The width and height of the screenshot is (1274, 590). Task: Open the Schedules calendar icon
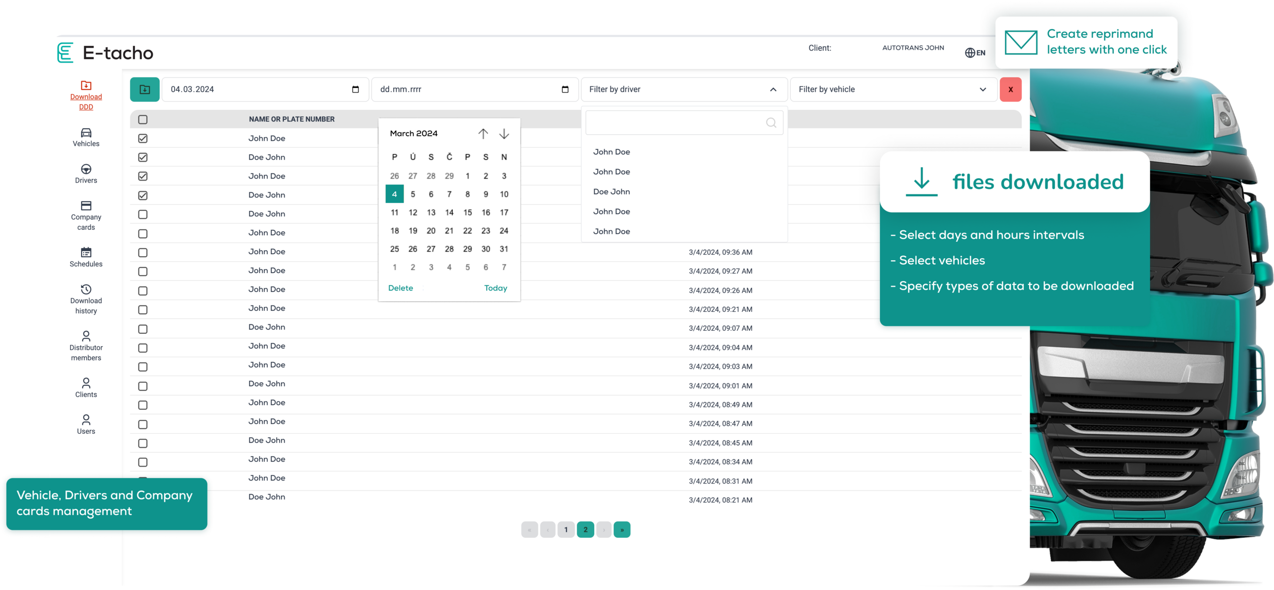click(86, 252)
